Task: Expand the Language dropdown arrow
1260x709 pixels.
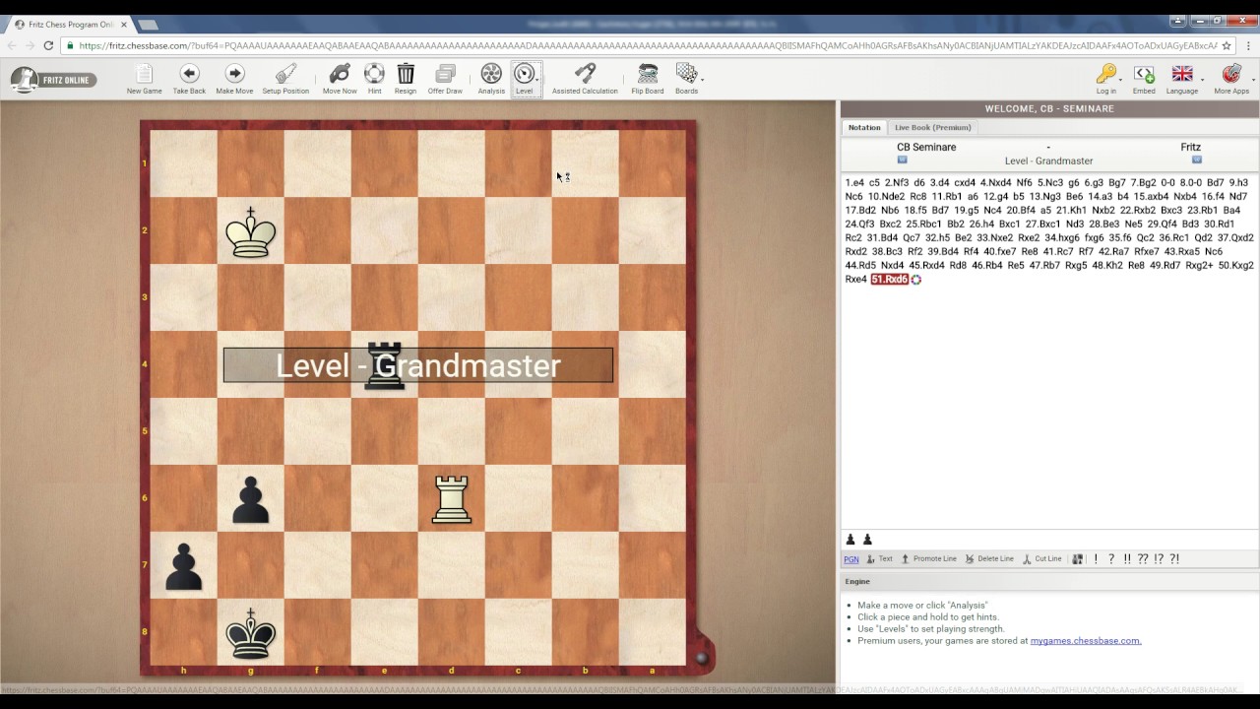Action: [1203, 79]
